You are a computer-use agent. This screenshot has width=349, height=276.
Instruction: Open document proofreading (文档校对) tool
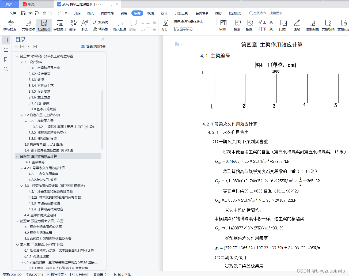(x=28, y=25)
